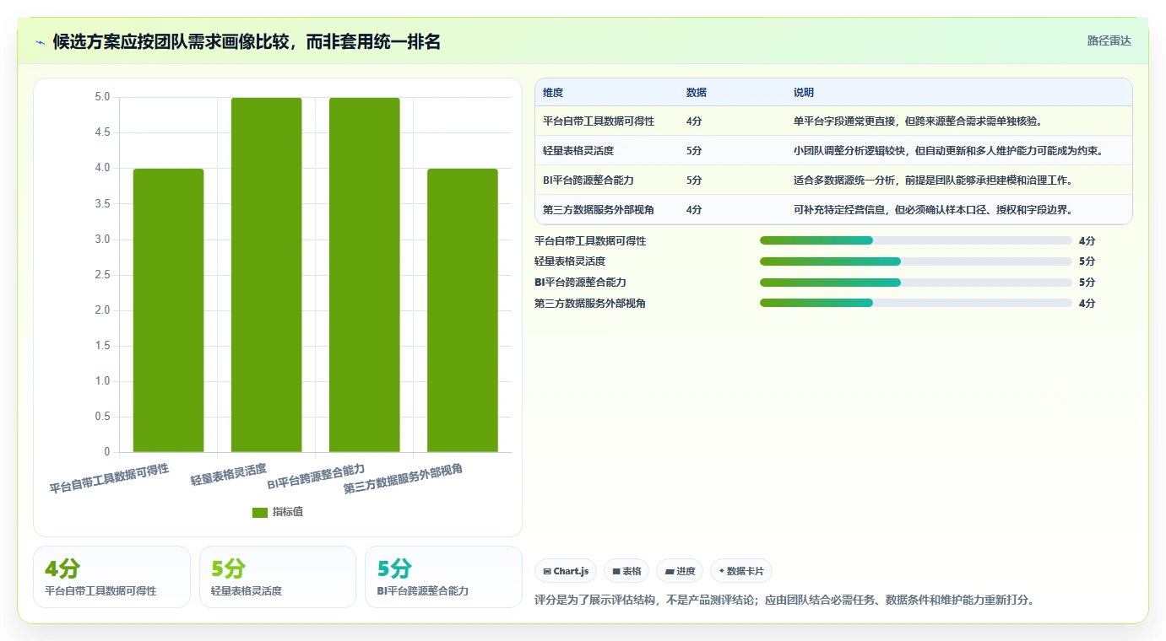The width and height of the screenshot is (1166, 641).
Task: Click the 4分 table cell in 平台自带工具数据可得性 row
Action: coord(694,121)
